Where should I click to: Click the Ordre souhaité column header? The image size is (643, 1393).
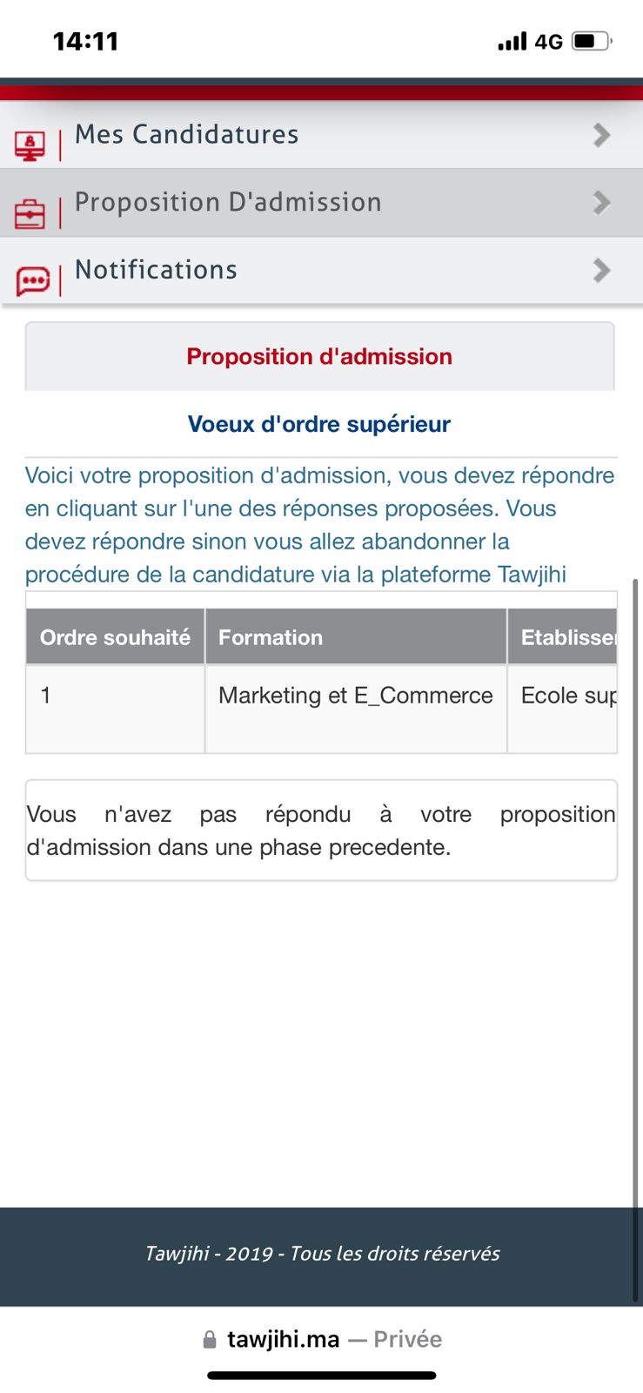pyautogui.click(x=116, y=637)
